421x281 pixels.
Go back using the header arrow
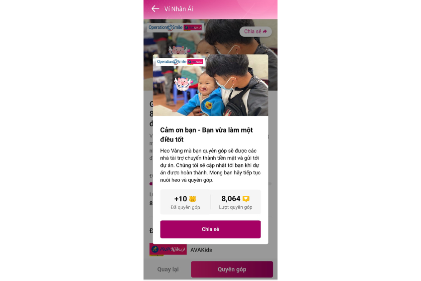[155, 9]
